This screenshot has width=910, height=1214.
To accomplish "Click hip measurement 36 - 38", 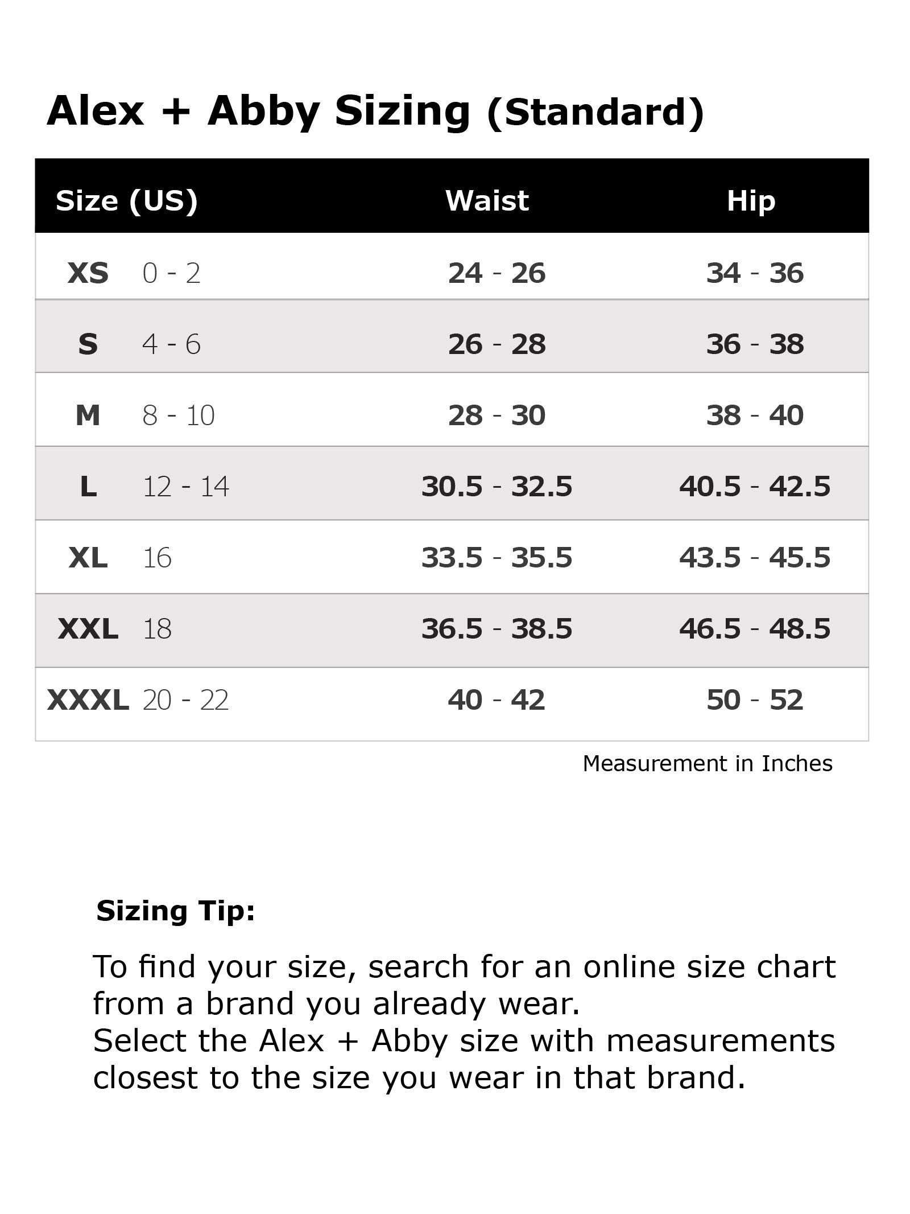I will [x=755, y=344].
